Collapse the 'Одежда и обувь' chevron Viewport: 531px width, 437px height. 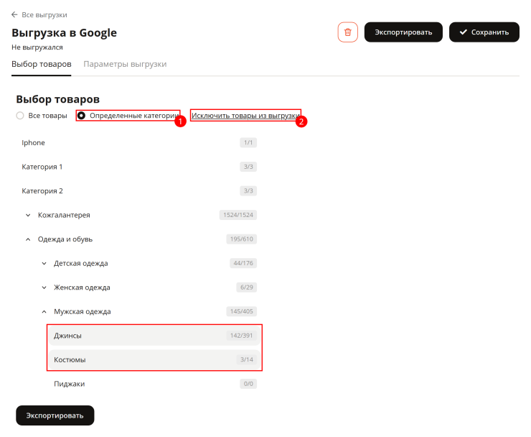(28, 239)
